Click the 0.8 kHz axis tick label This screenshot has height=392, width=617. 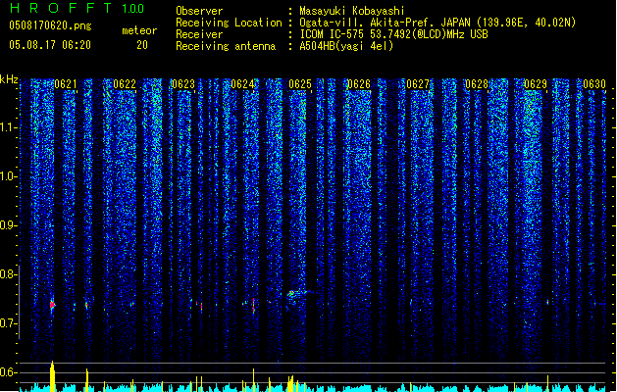coord(9,274)
